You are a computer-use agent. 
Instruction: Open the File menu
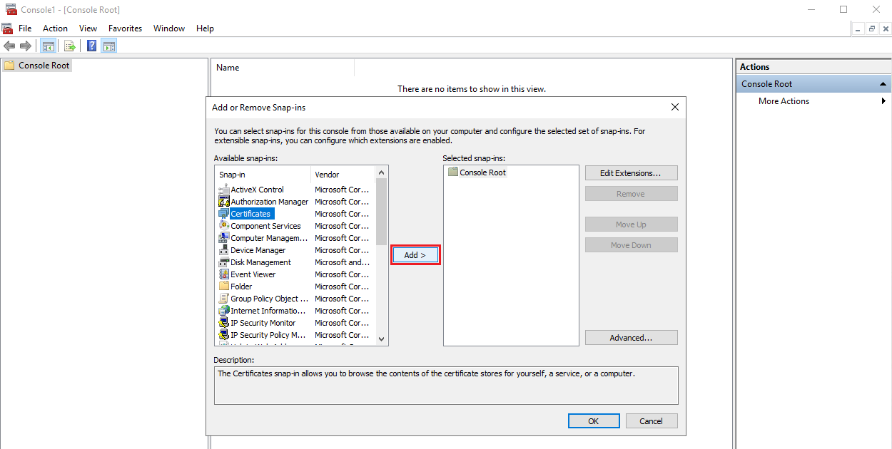(25, 29)
